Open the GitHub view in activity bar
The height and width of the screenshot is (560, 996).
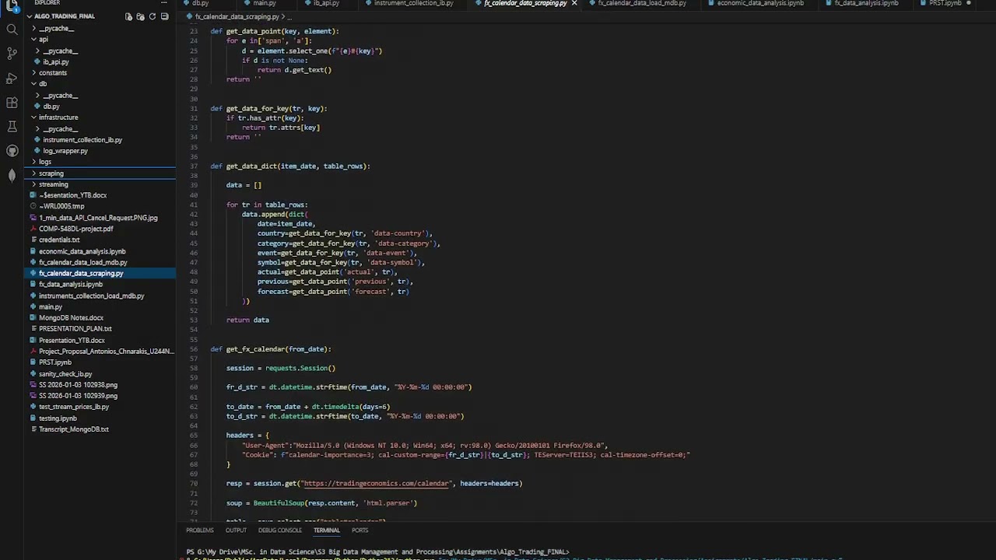click(12, 151)
